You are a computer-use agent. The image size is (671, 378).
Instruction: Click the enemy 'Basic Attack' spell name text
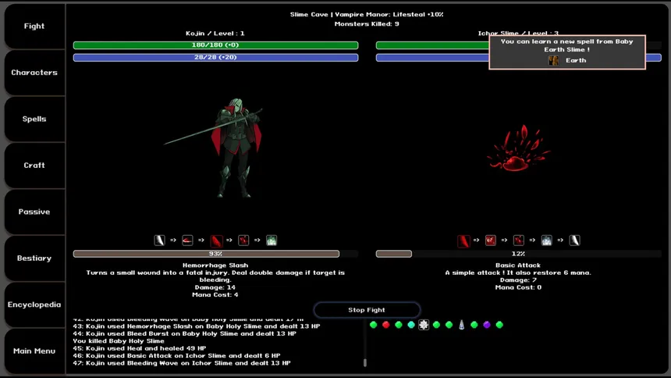coord(518,266)
